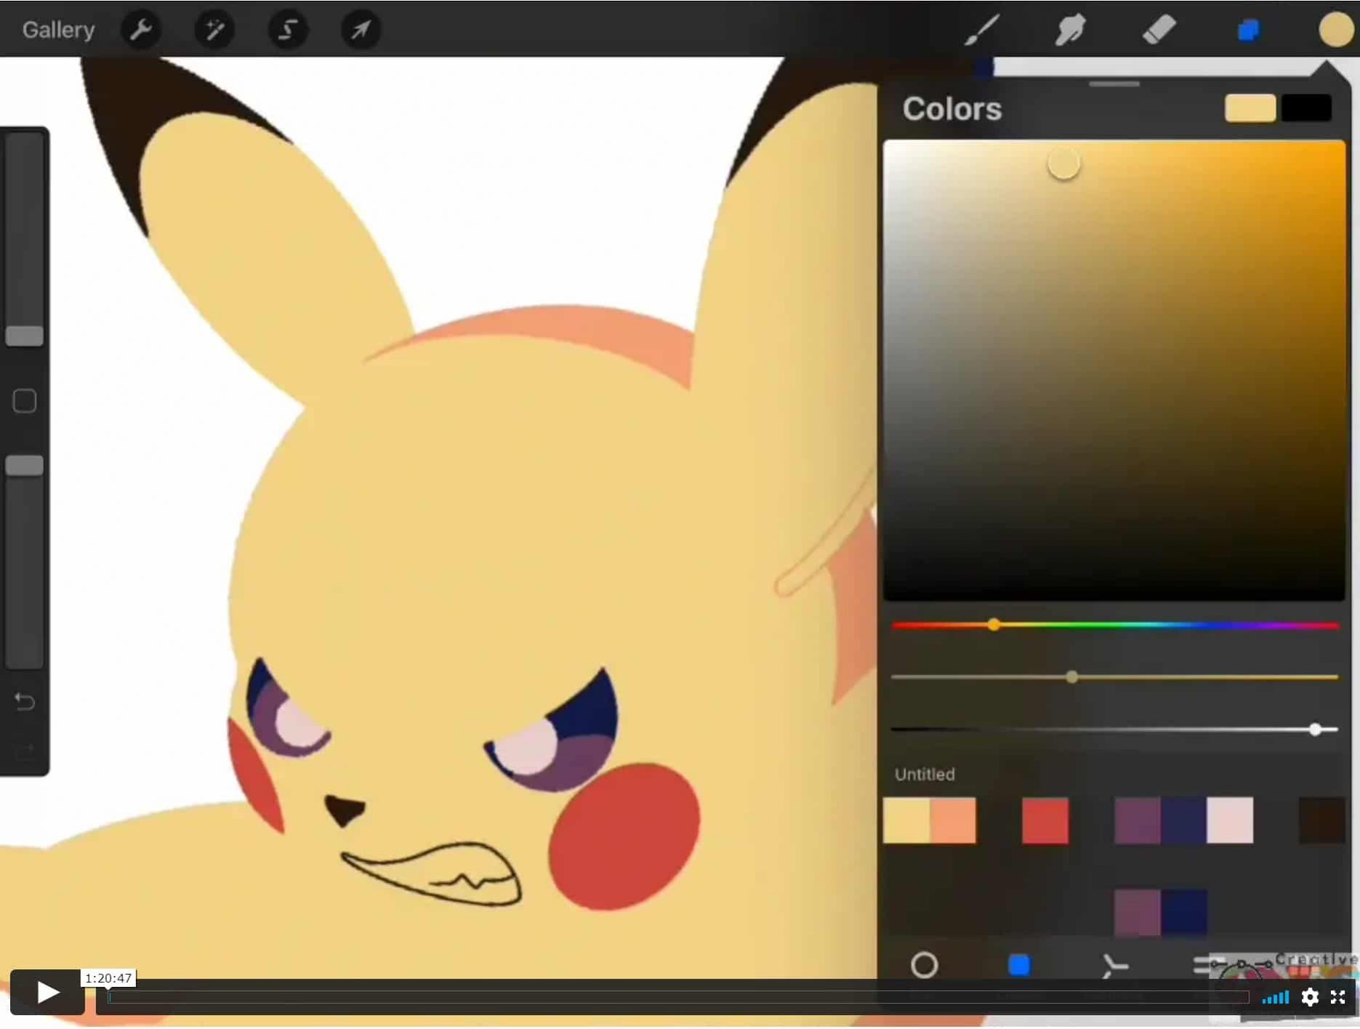The height and width of the screenshot is (1029, 1360).
Task: Tap the undo arrow in the left sidebar
Action: click(x=24, y=701)
